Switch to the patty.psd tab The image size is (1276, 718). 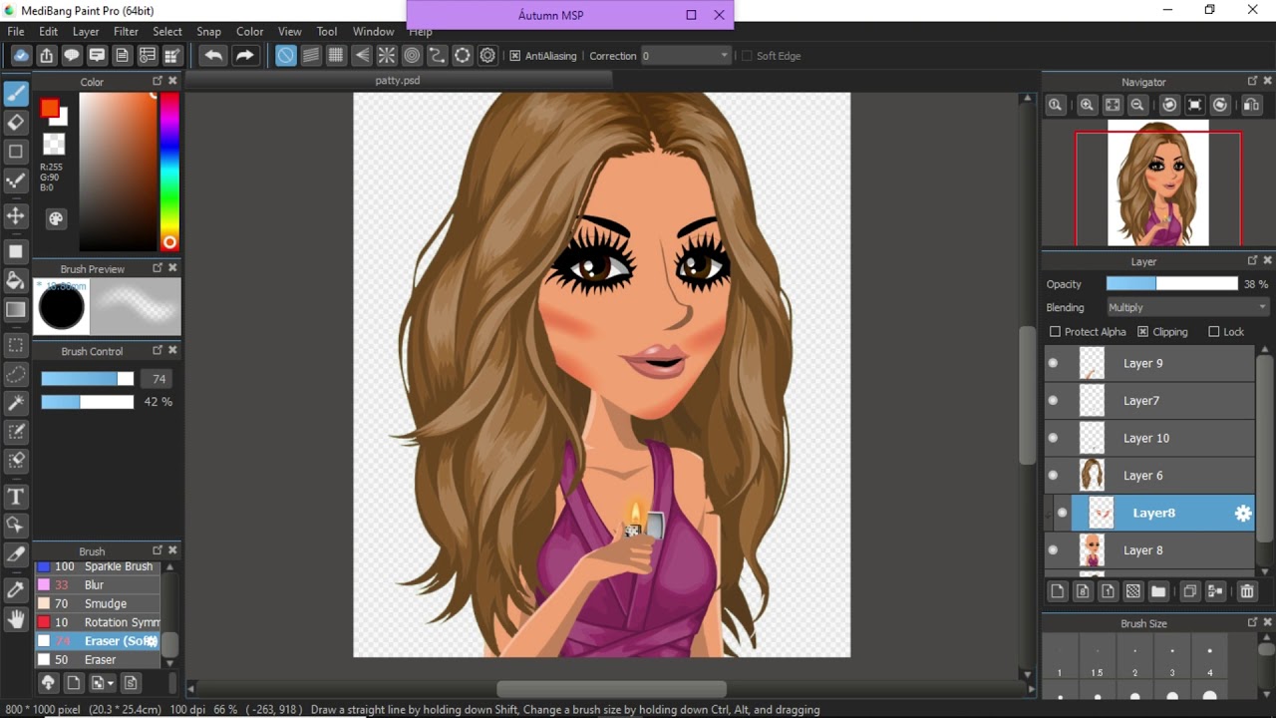(398, 81)
